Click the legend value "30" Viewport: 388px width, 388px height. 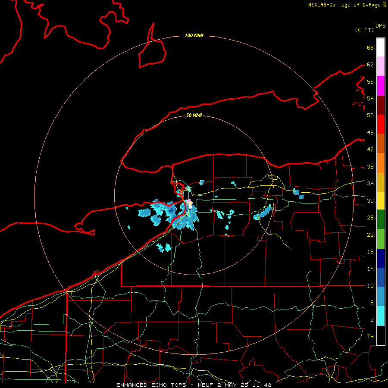pyautogui.click(x=370, y=200)
